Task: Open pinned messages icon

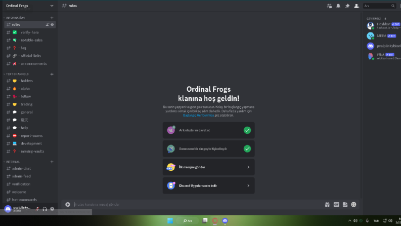Action: click(347, 6)
